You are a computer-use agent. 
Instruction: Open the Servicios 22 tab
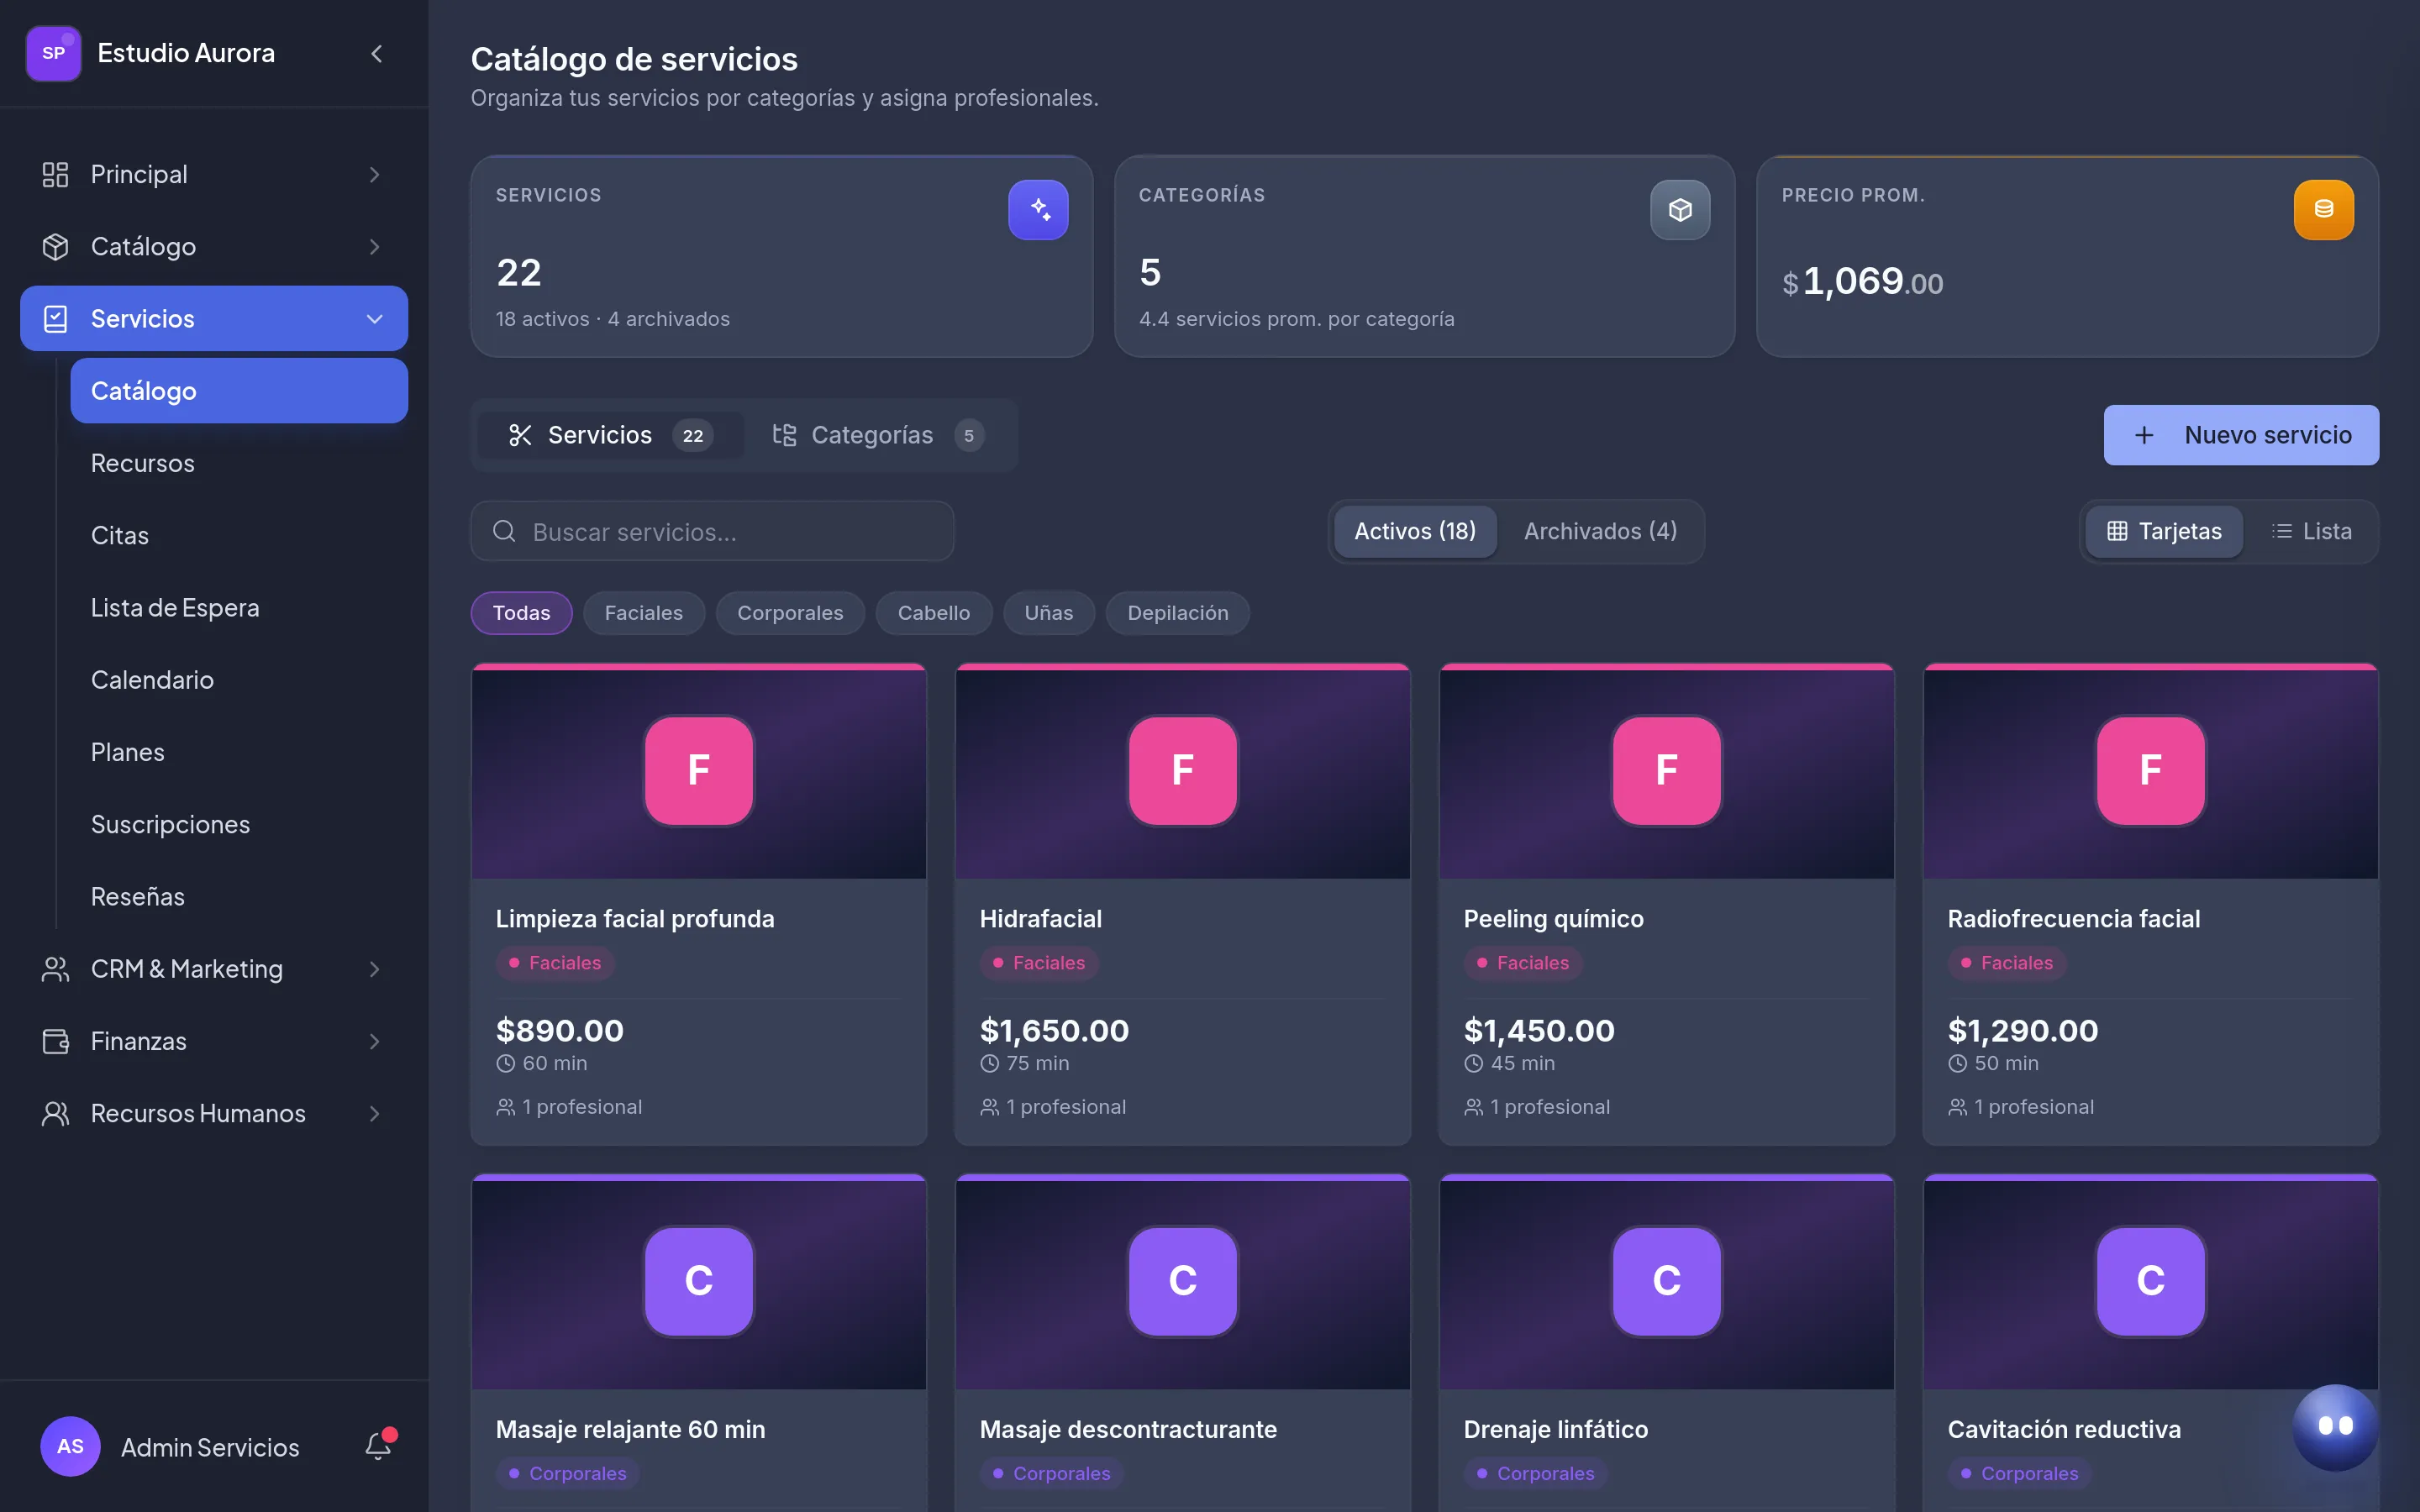point(610,435)
